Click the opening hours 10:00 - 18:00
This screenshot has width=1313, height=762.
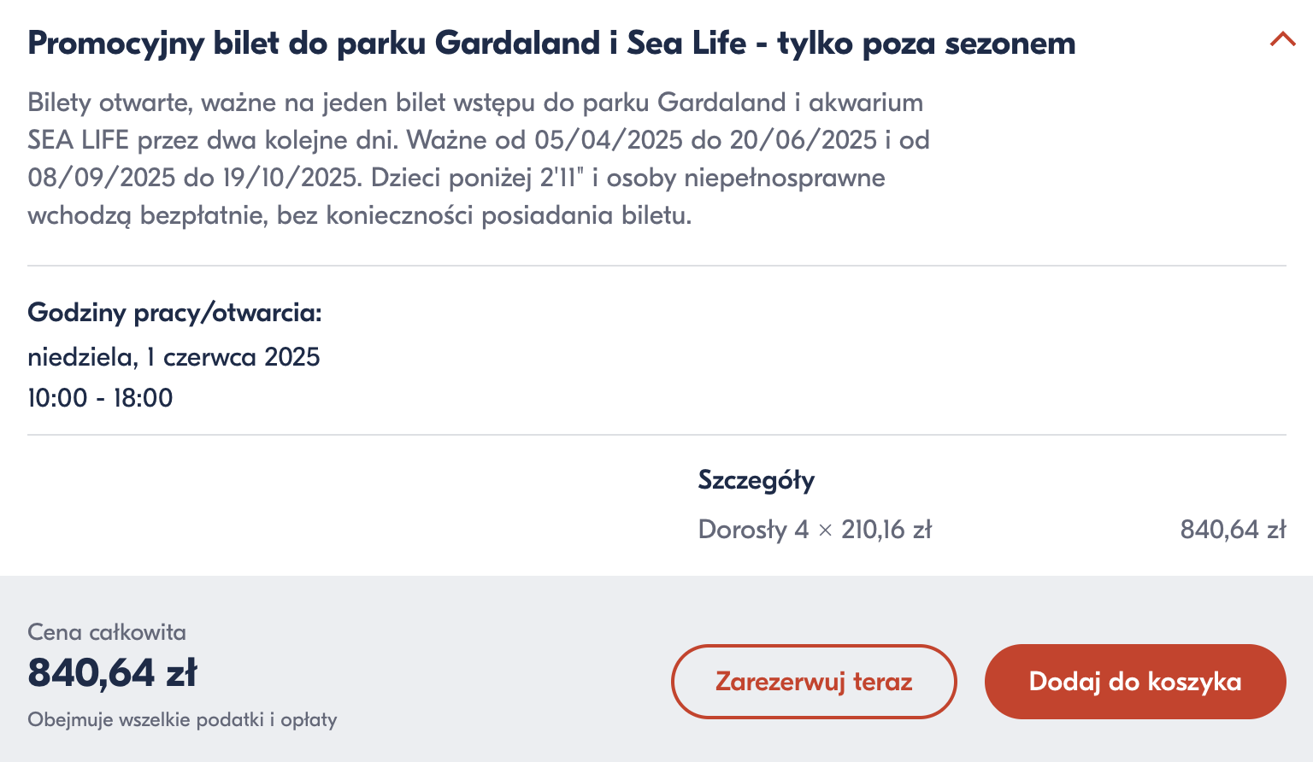tap(100, 398)
